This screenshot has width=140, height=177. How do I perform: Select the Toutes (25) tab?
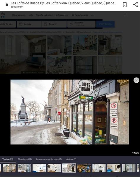[8, 159]
